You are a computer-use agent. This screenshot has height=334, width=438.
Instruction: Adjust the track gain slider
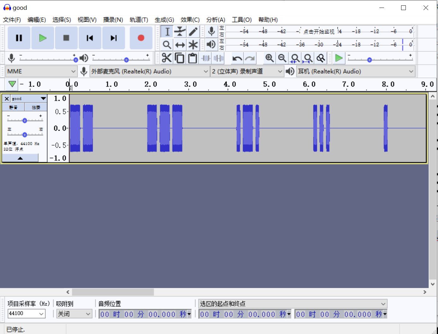click(x=25, y=120)
